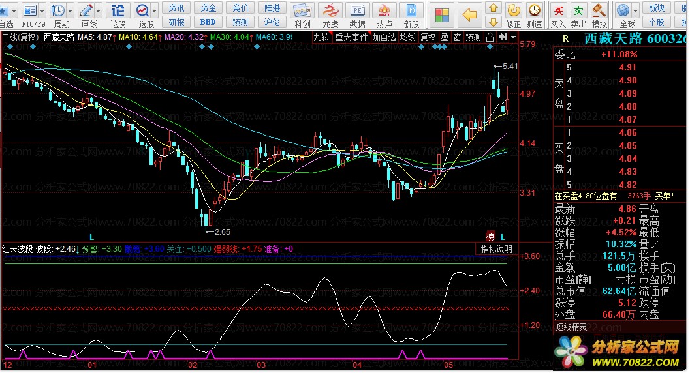Open 指标说明 indicator description
This screenshot has width=690, height=373.
pos(496,249)
